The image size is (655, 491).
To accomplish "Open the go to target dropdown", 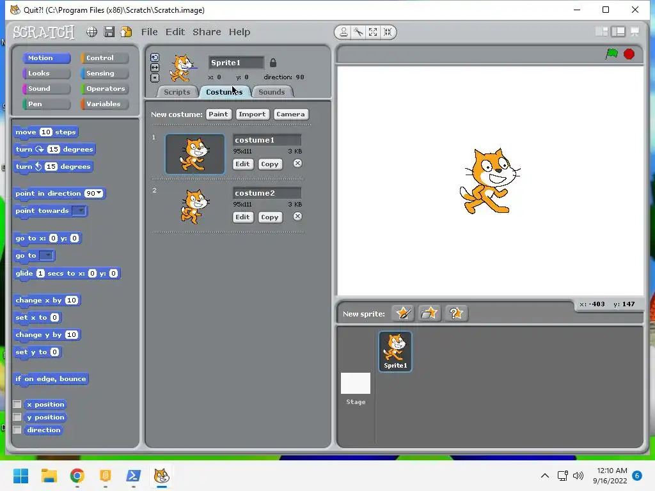I will [47, 256].
